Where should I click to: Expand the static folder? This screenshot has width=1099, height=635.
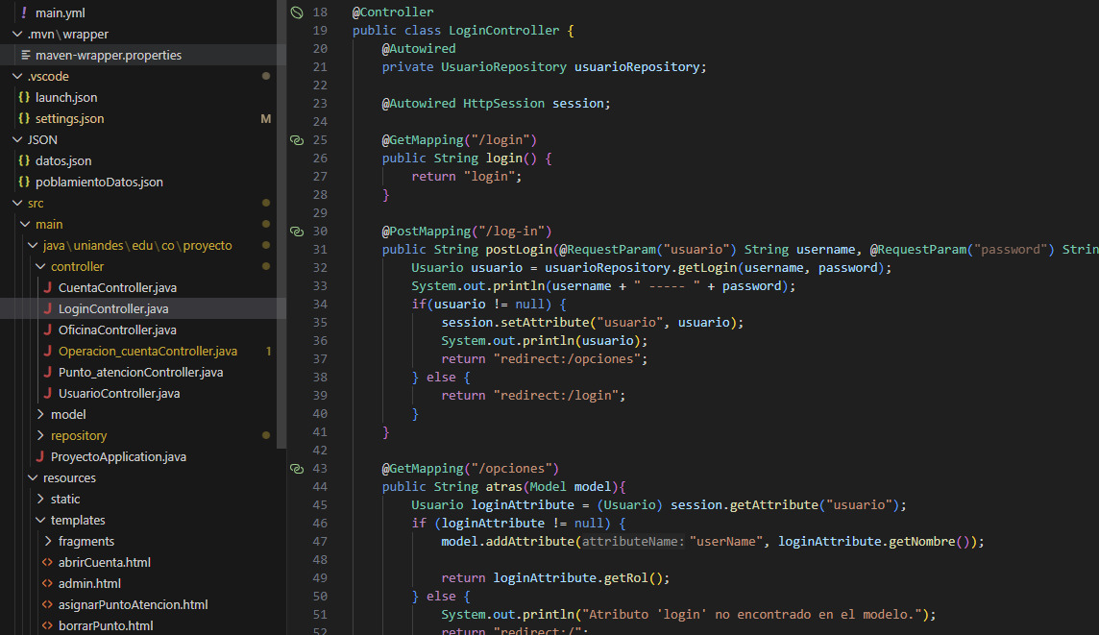pos(40,499)
